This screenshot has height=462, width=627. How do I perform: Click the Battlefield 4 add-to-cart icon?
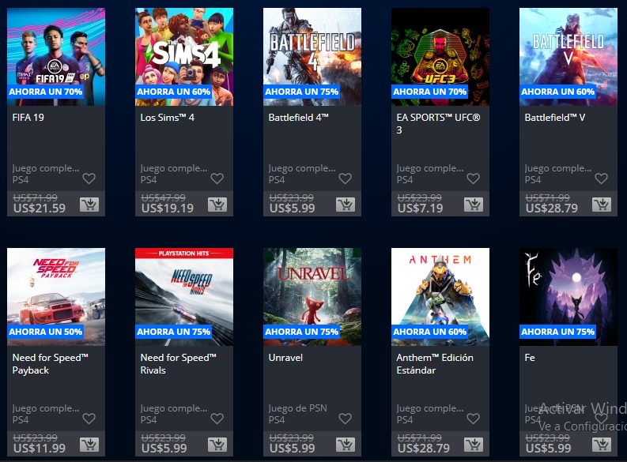click(346, 205)
